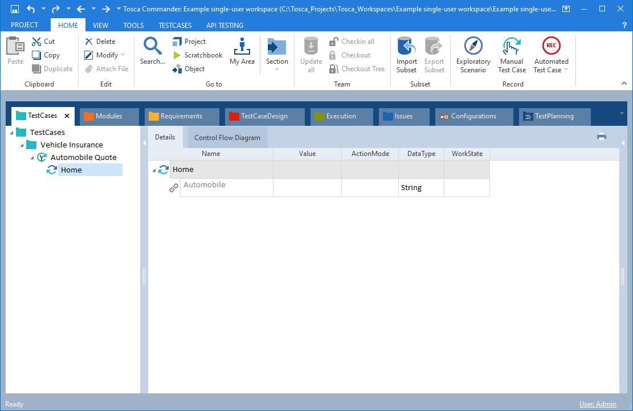Viewport: 633px width, 411px height.
Task: Click the Manual Test Case icon
Action: [512, 46]
